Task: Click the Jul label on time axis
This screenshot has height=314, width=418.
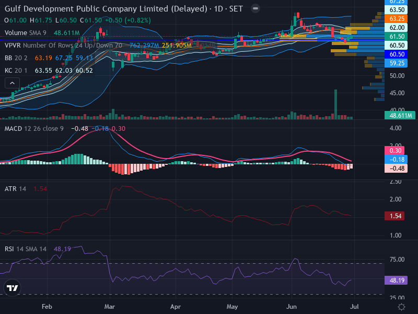Action: click(354, 307)
